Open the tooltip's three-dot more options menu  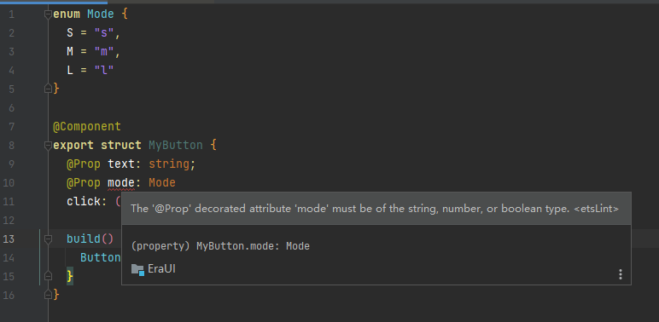(621, 274)
